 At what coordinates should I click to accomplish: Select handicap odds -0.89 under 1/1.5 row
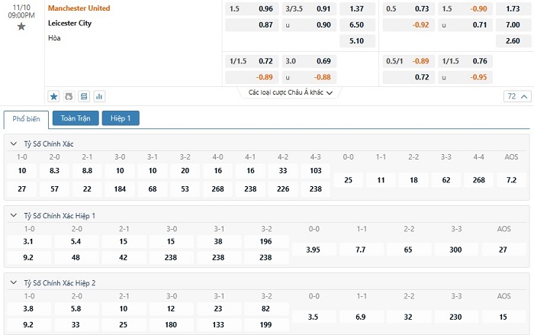[x=252, y=77]
